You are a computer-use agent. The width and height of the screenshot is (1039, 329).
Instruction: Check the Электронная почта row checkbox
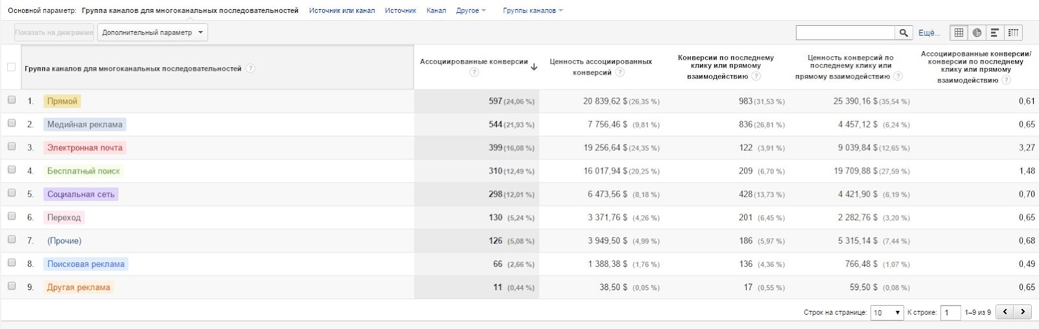[12, 146]
